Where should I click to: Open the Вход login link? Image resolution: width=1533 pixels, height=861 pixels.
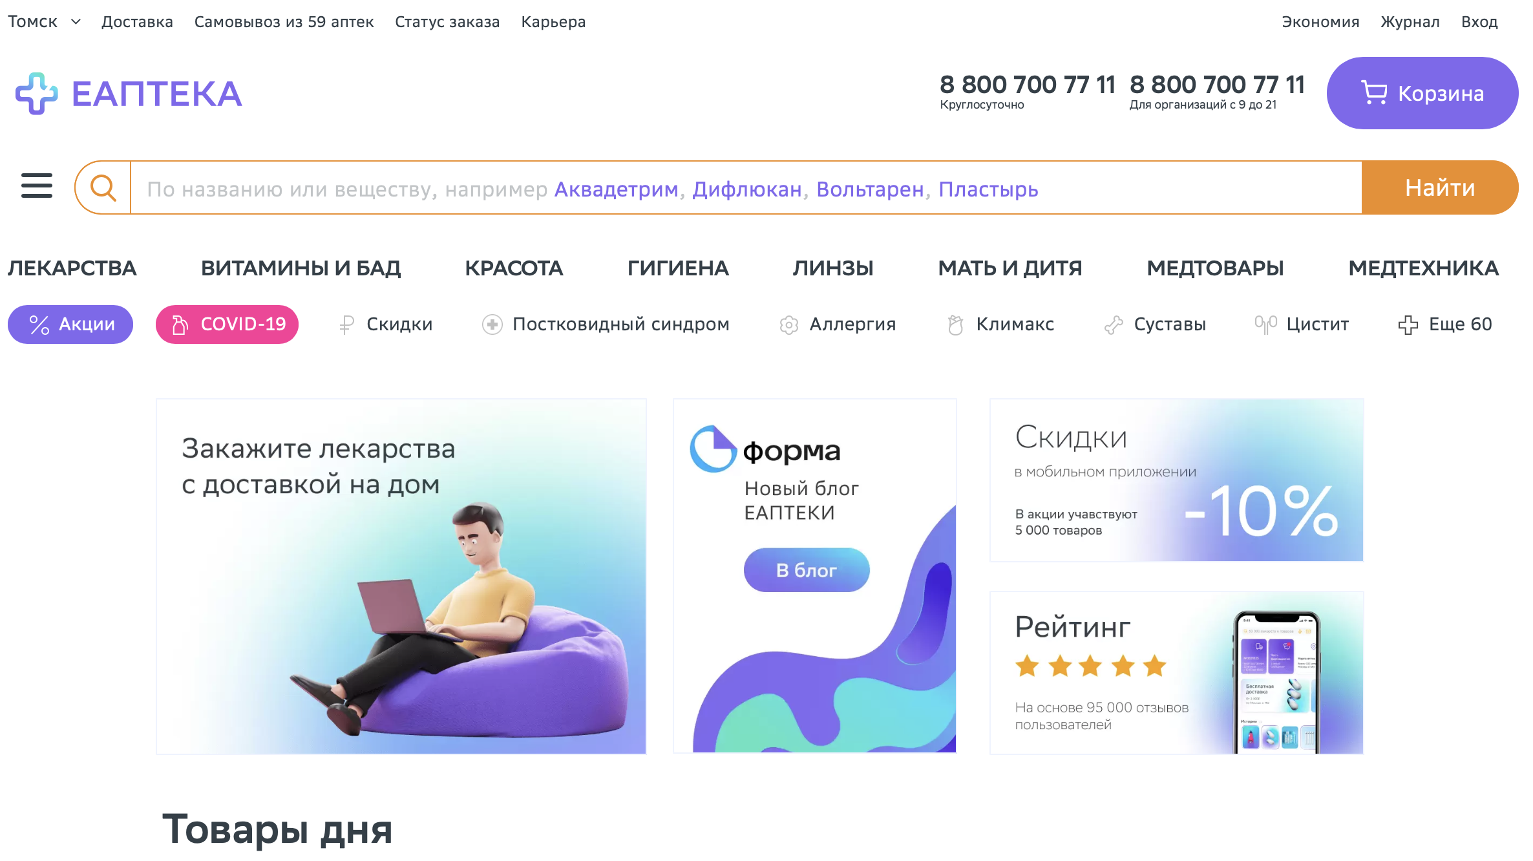1479,22
